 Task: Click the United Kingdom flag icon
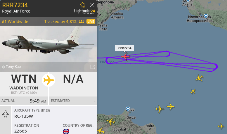click(x=66, y=132)
